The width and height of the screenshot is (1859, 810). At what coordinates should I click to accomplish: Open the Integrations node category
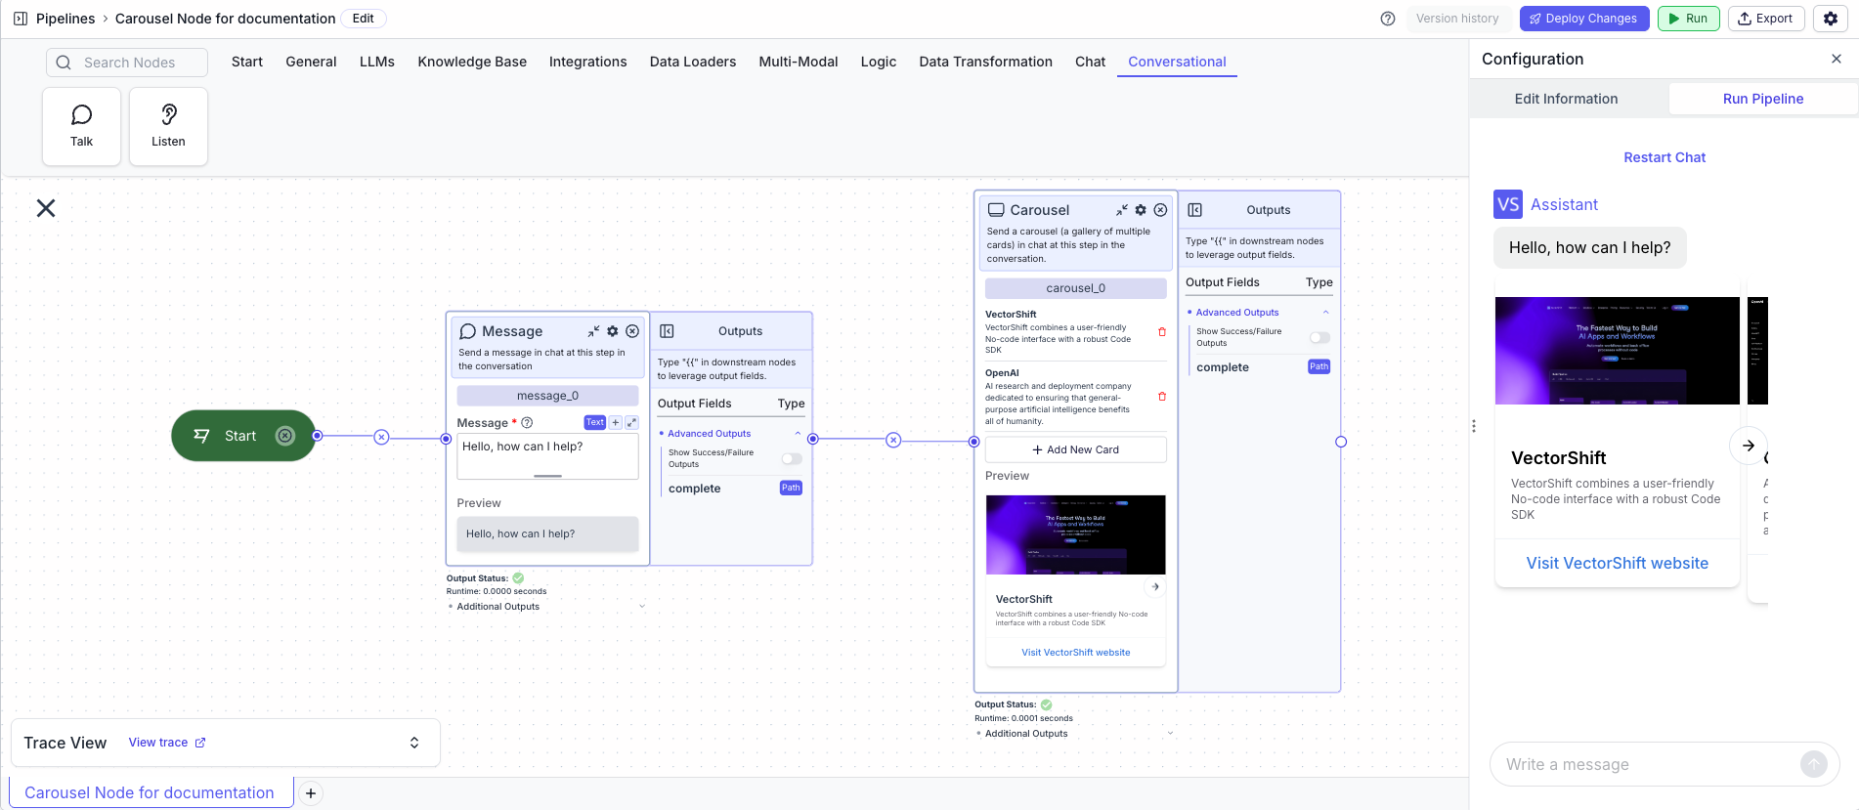point(588,62)
